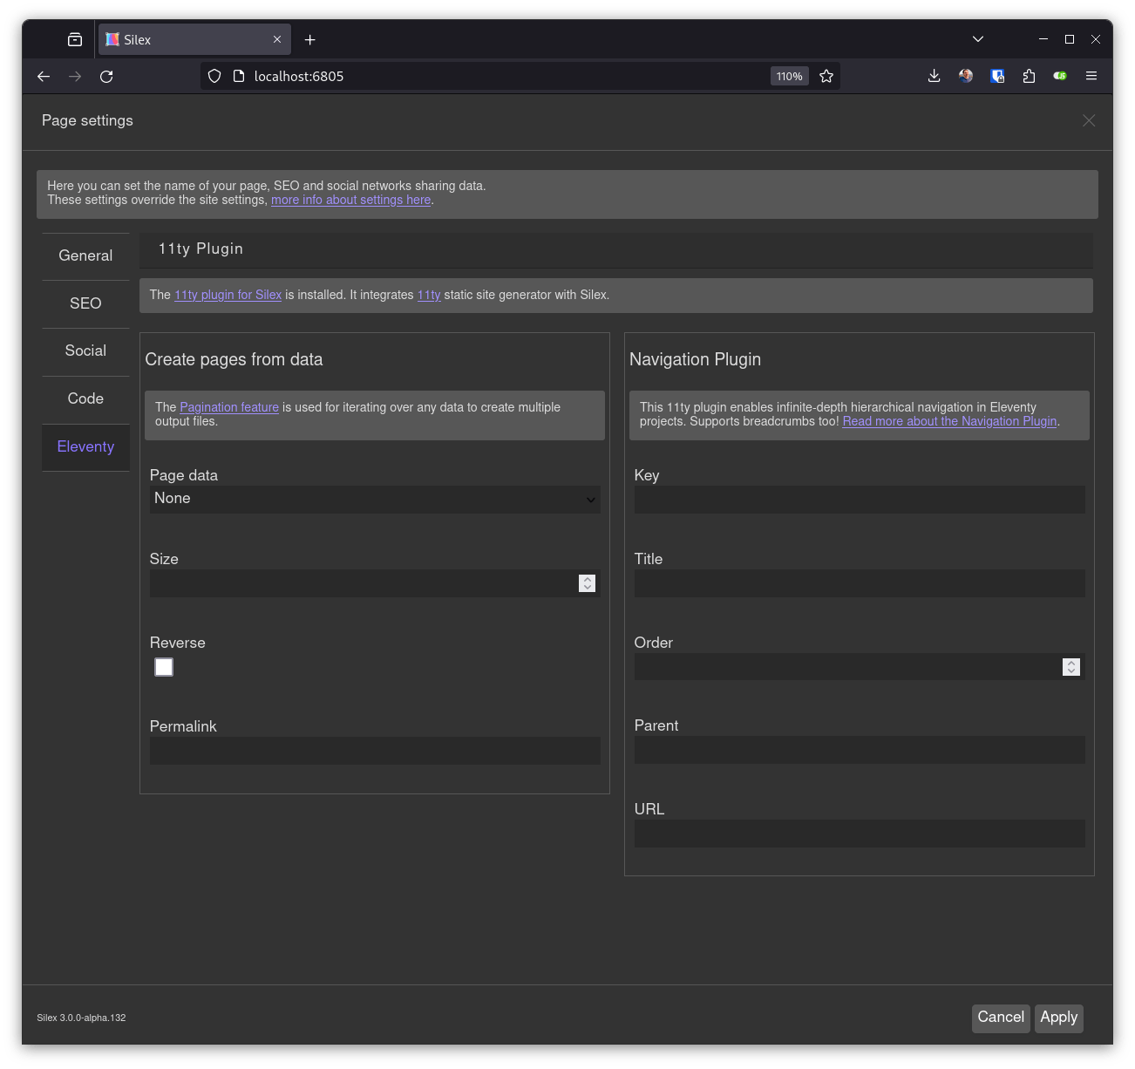Open the Bitwarden extension icon
Screen dimensions: 1135x1069
[997, 77]
